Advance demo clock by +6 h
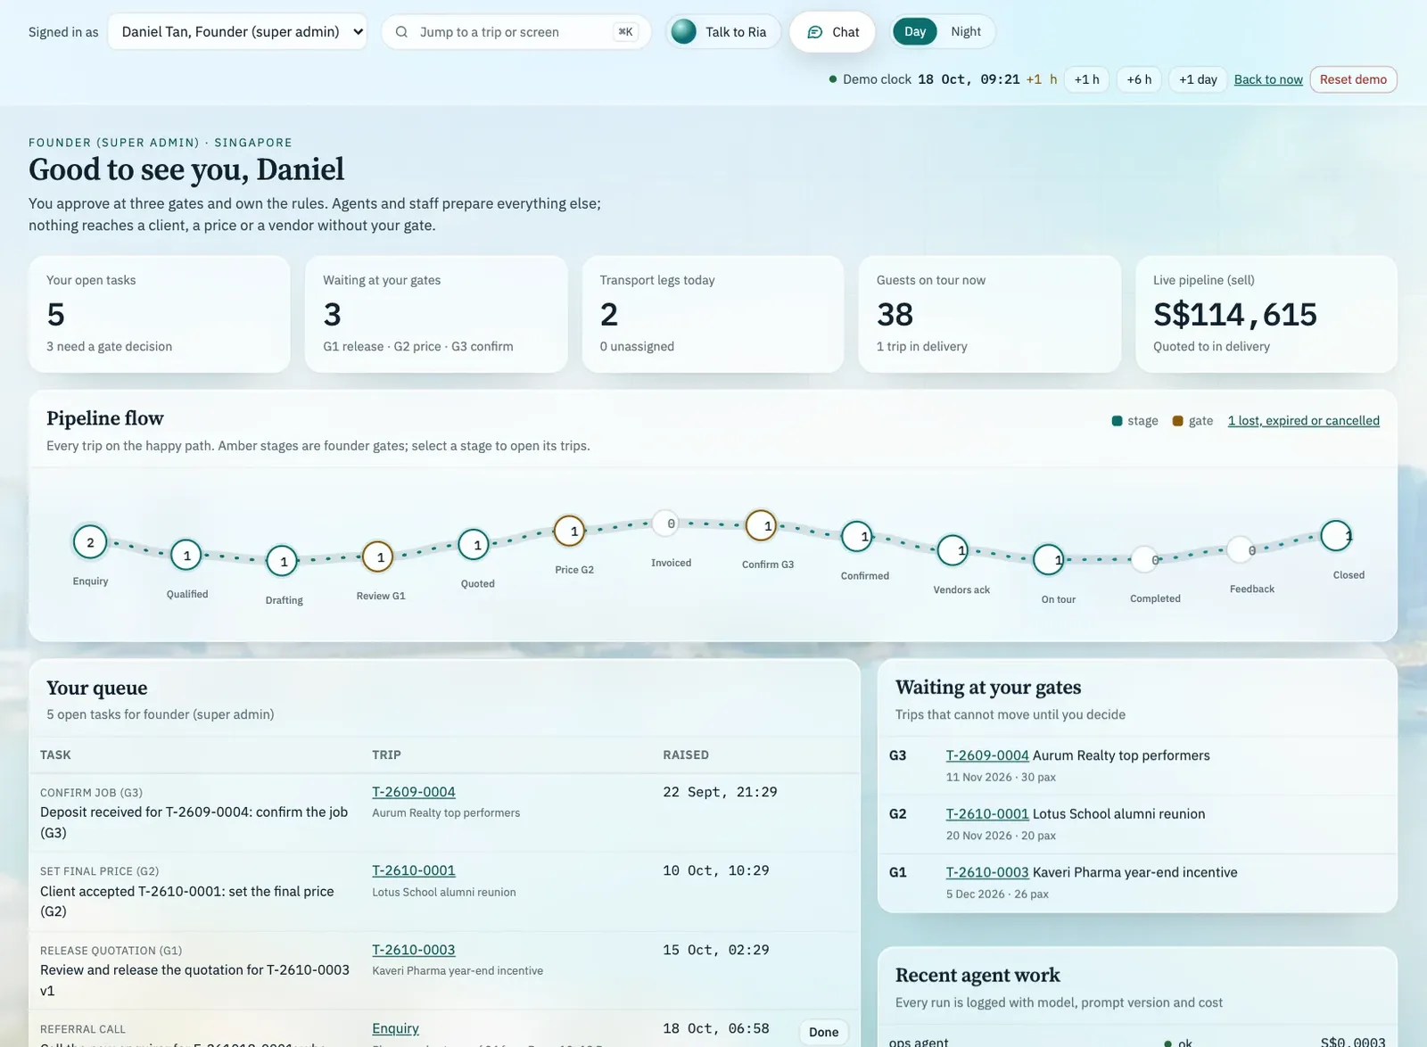This screenshot has width=1427, height=1047. (x=1139, y=79)
